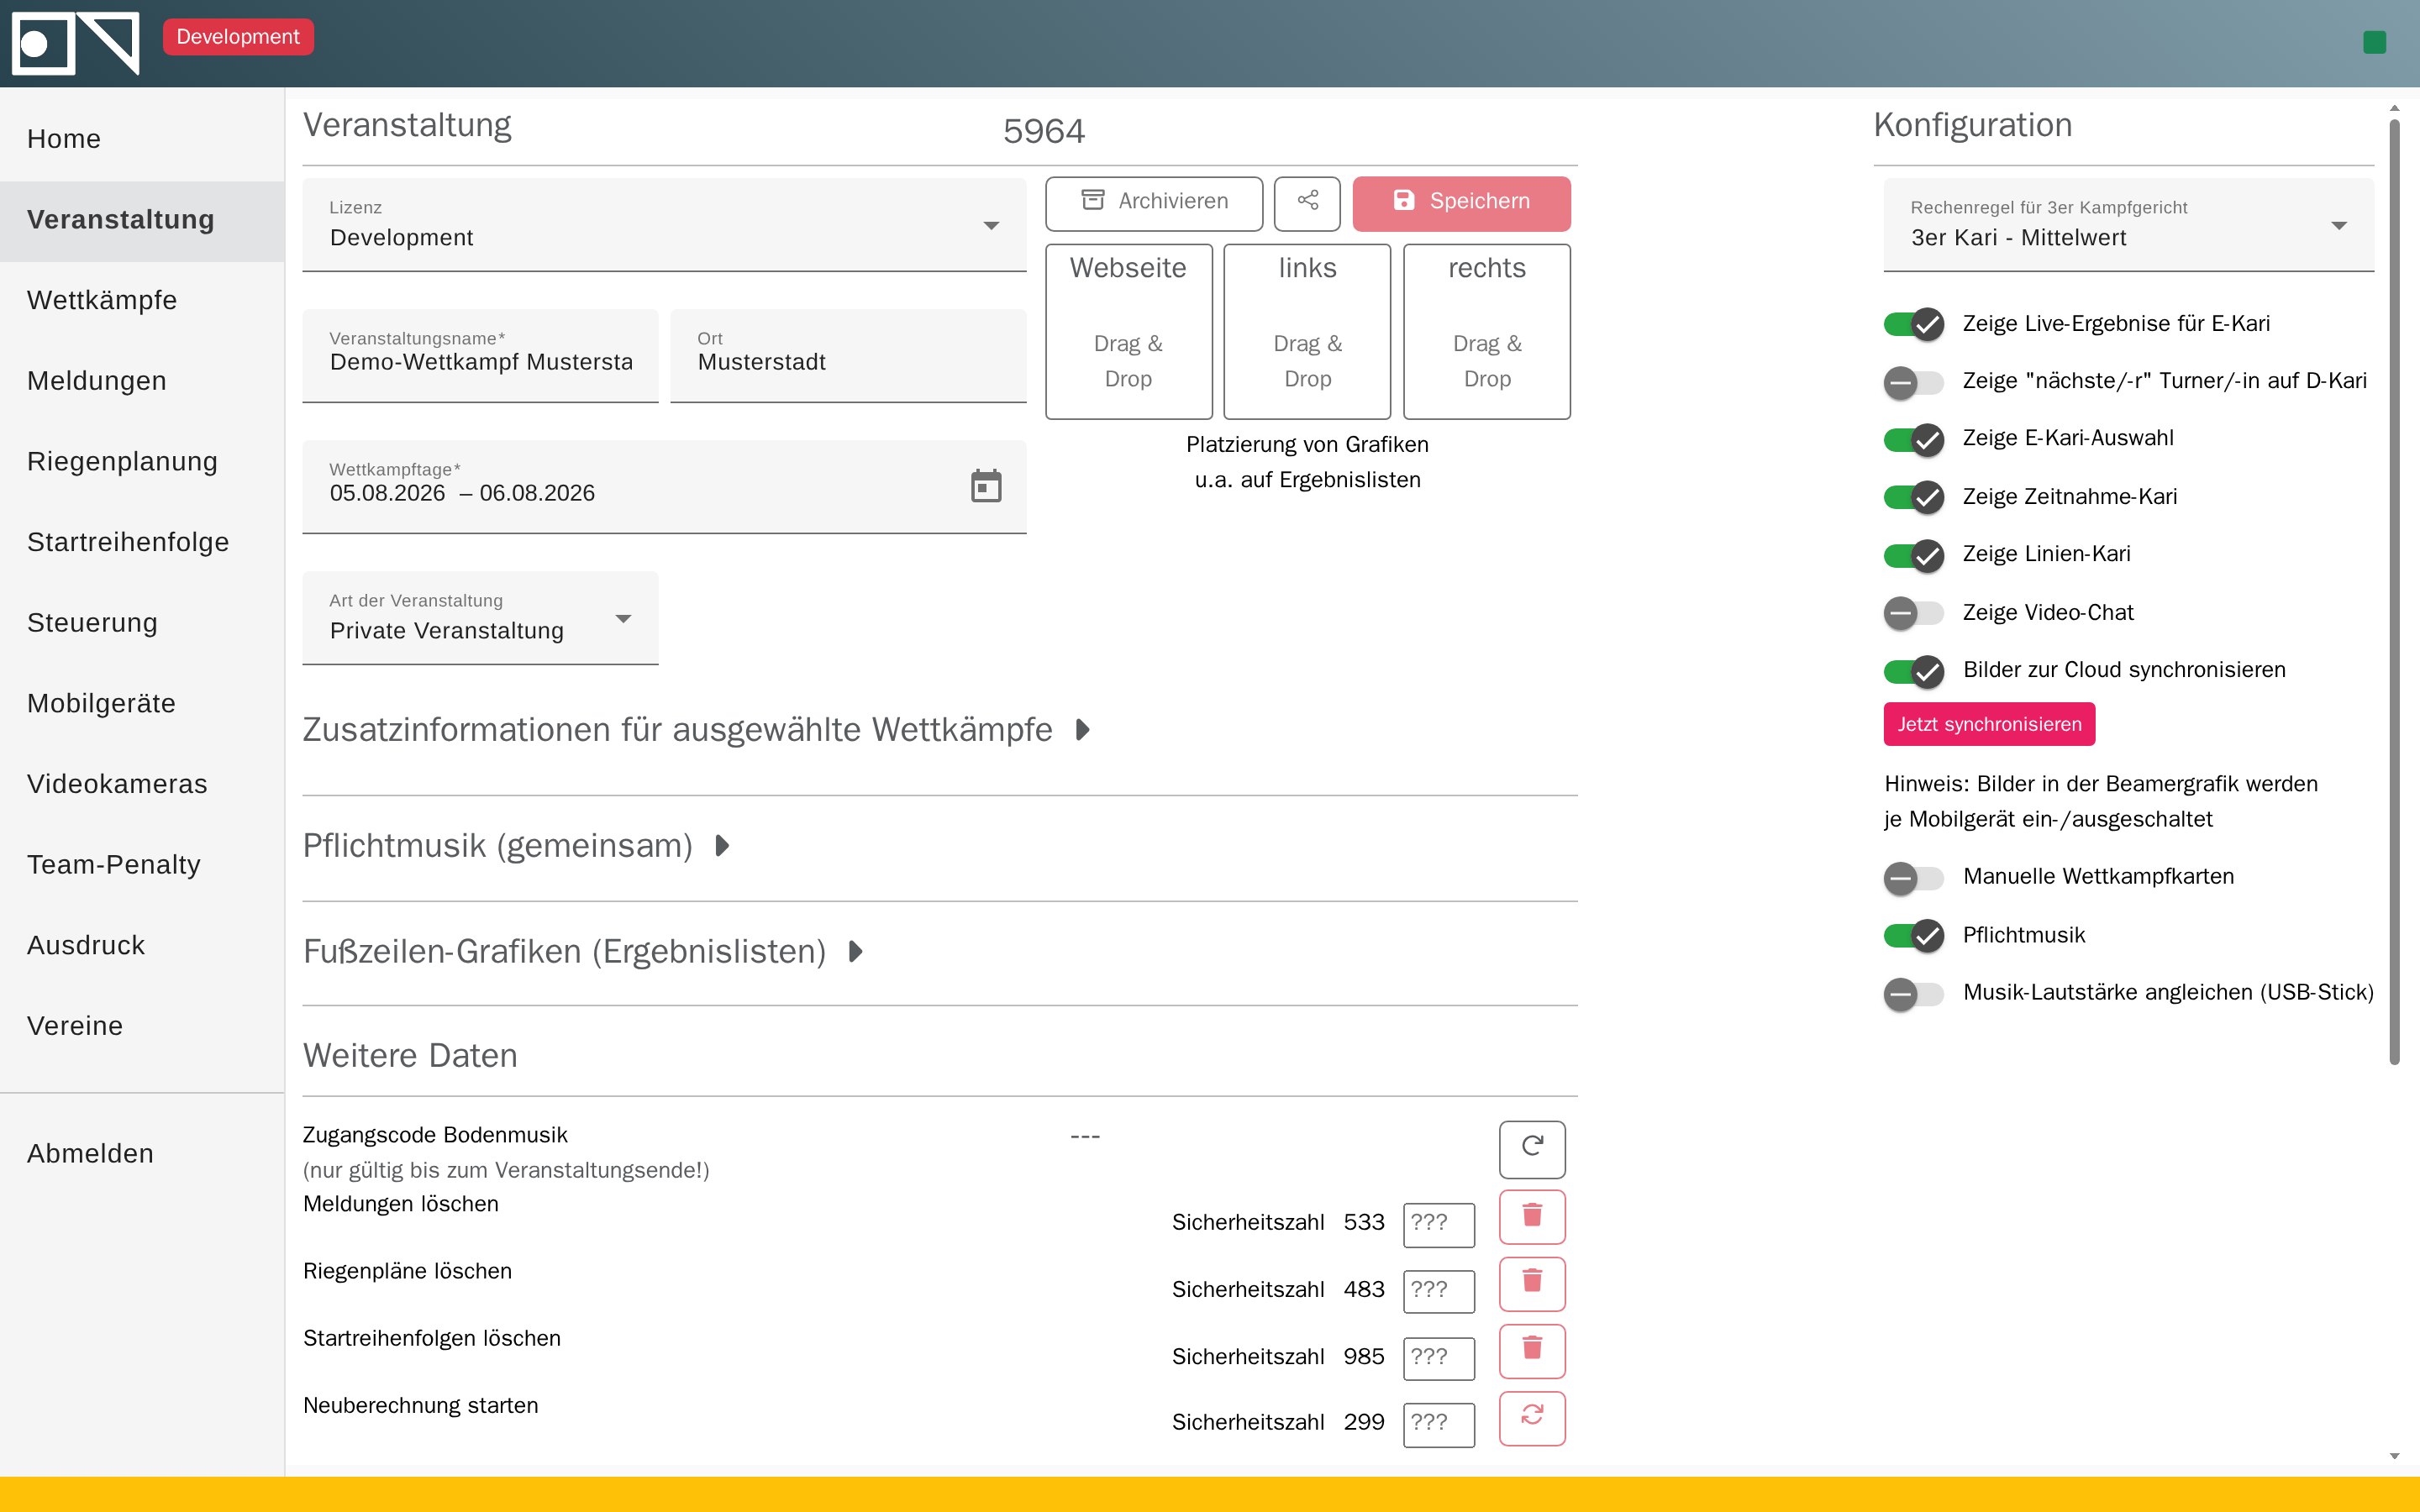Screen dimensions: 2420x1512
Task: Open Rechenregel für 3er Kampfgericht dropdown
Action: click(x=2128, y=225)
